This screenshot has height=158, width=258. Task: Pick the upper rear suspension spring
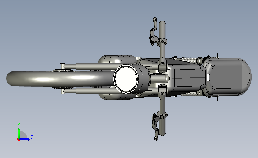189,60
